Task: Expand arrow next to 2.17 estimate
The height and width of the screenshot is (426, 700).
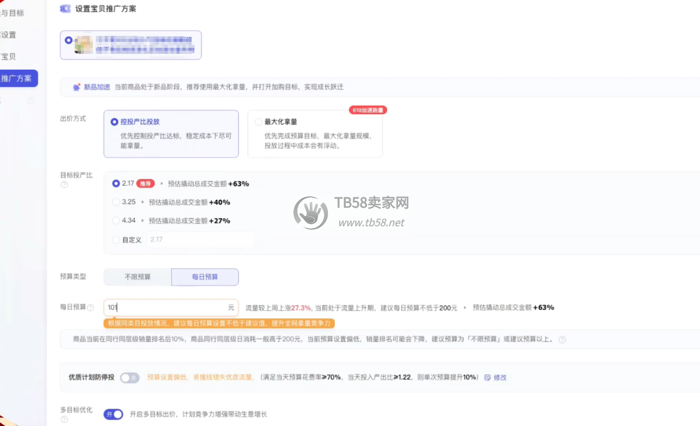Action: tap(162, 184)
